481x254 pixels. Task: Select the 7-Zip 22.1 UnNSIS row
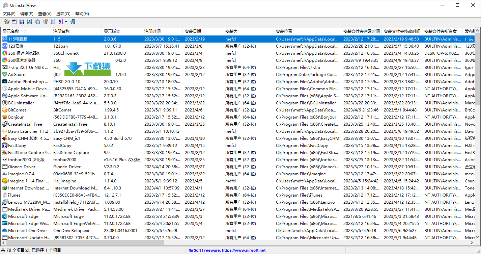click(x=237, y=67)
